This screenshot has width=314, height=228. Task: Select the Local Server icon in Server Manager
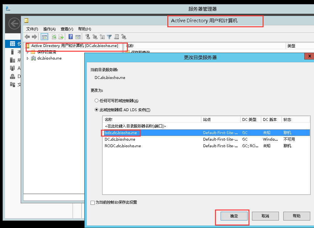click(13, 52)
